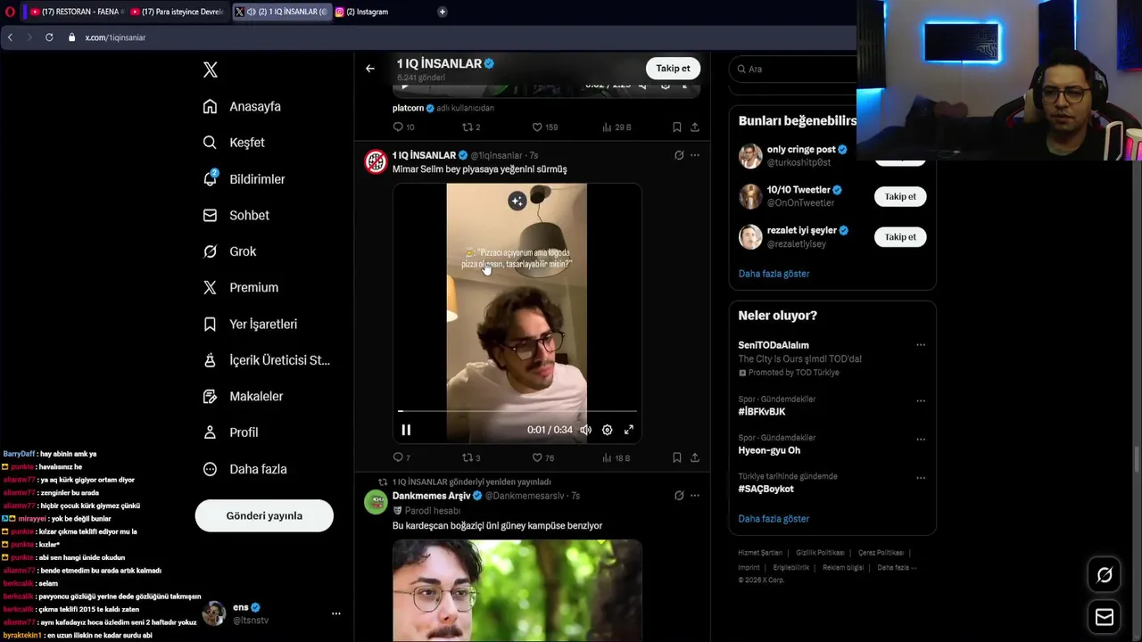Open options for #SAÇBoykot trend
1142x642 pixels.
tap(921, 477)
